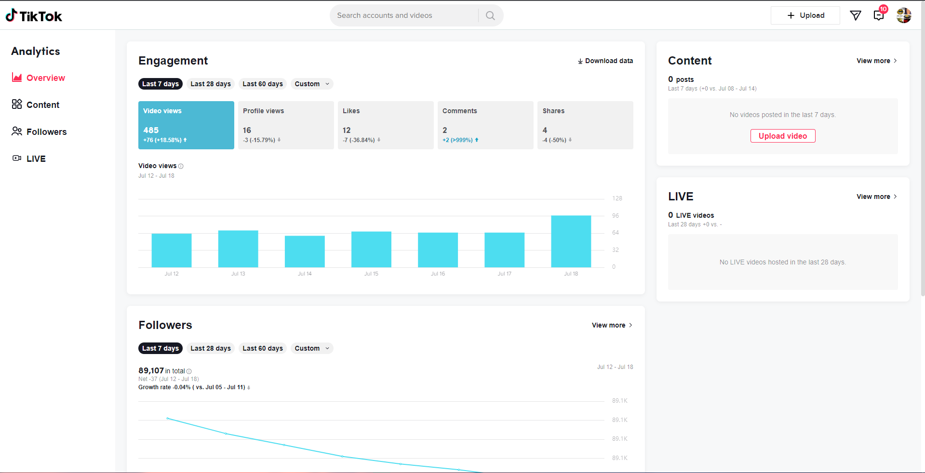Screen dimensions: 925x473
Task: Click 'No videos posted in the last 7 days.' text
Action: (783, 115)
